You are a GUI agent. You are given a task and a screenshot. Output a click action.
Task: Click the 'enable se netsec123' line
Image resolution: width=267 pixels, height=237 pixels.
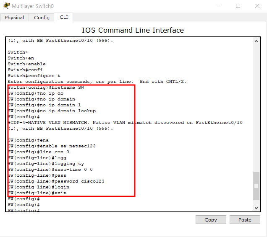pyautogui.click(x=52, y=146)
